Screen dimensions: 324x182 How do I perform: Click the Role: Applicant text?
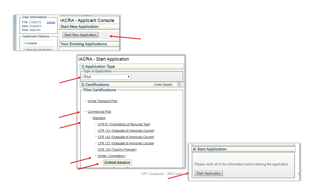pyautogui.click(x=31, y=30)
